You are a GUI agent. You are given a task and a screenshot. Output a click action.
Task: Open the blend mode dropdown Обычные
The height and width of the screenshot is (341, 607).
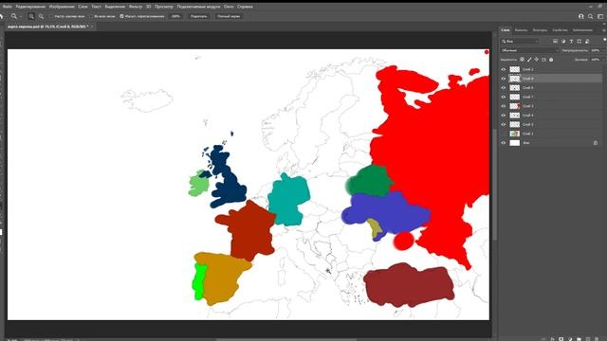point(529,50)
